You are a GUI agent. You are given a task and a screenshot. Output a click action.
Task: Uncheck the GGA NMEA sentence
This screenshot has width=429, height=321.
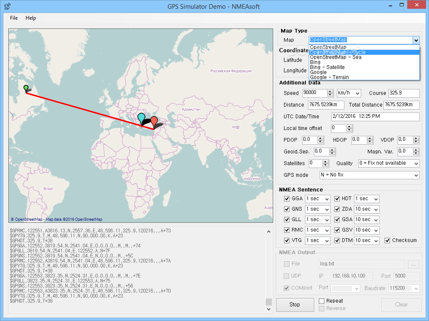tap(287, 199)
